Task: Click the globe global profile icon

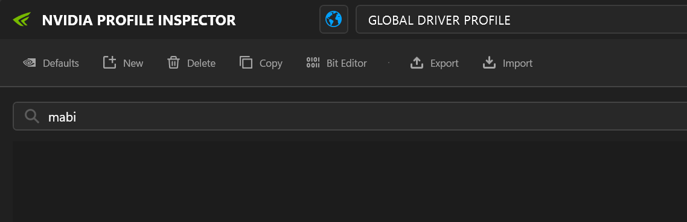Action: 333,19
